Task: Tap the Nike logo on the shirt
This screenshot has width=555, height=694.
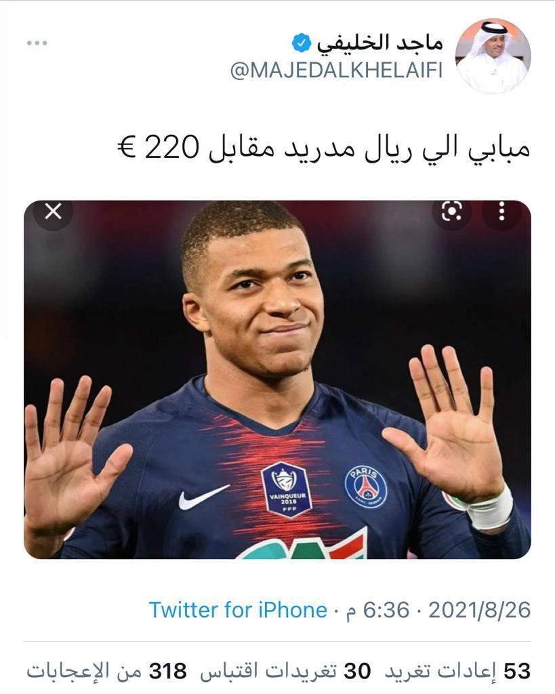Action: (203, 497)
